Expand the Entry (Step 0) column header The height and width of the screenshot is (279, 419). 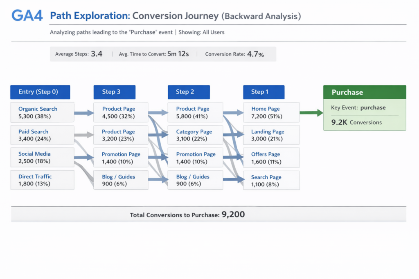[x=40, y=92]
